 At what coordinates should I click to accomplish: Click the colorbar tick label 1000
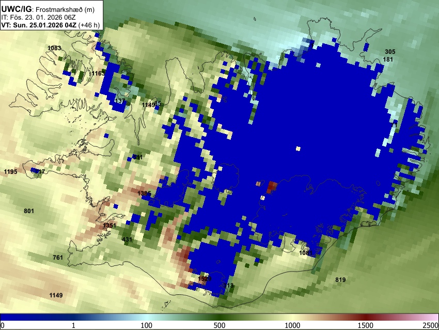(292, 325)
